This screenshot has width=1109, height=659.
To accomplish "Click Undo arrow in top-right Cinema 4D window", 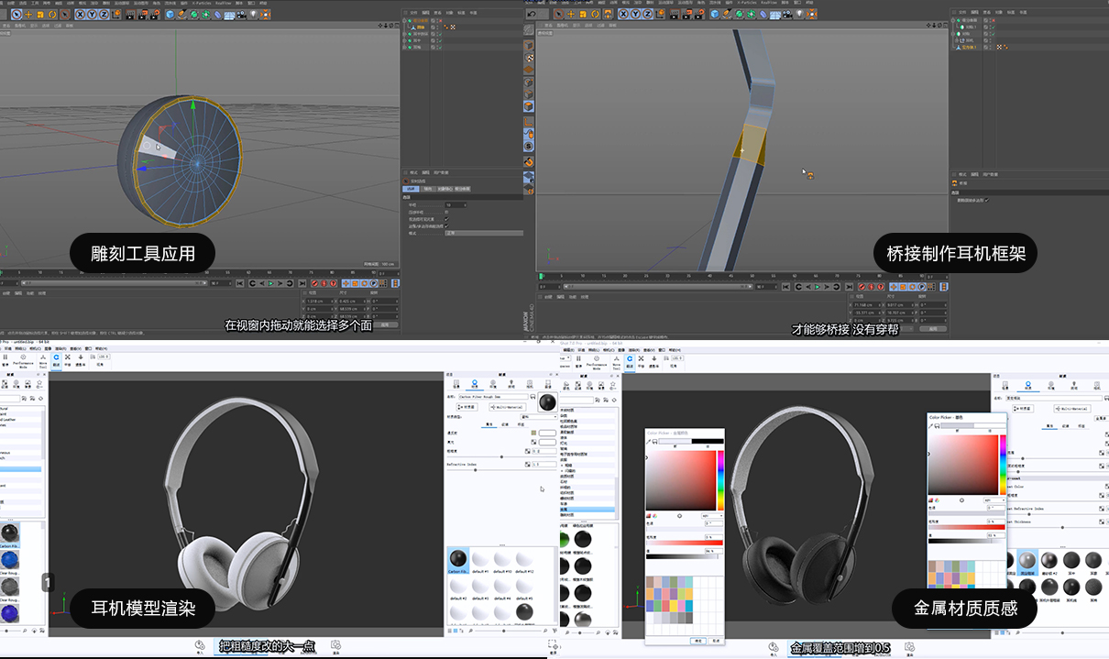I will tap(532, 14).
